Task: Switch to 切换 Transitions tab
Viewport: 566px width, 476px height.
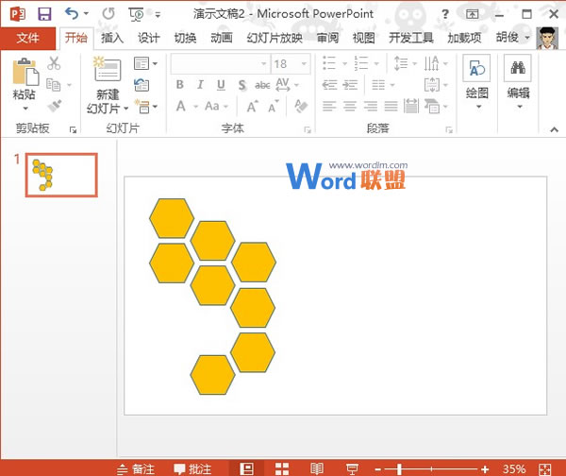Action: (x=185, y=38)
